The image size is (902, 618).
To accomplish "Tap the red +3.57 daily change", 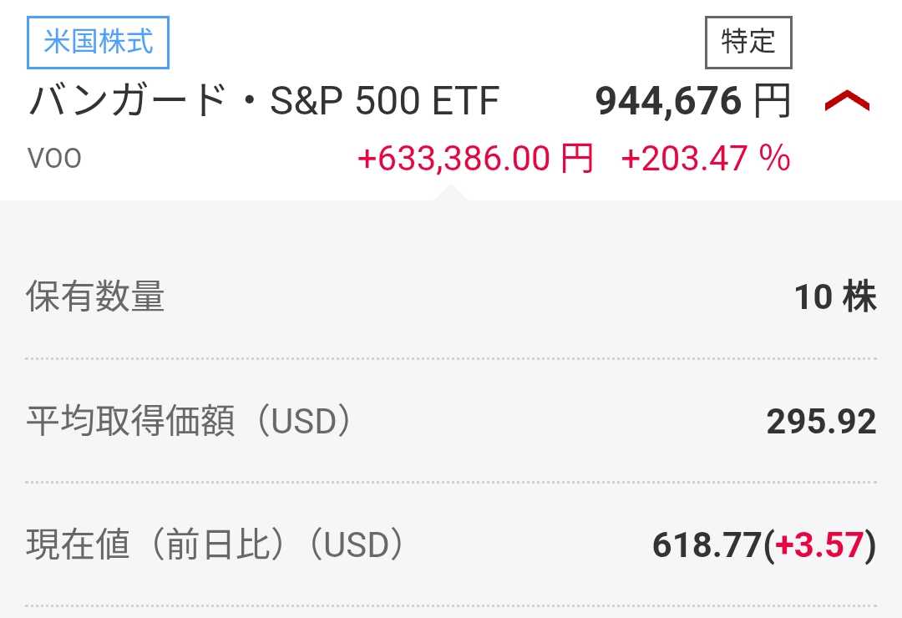I will [x=818, y=546].
